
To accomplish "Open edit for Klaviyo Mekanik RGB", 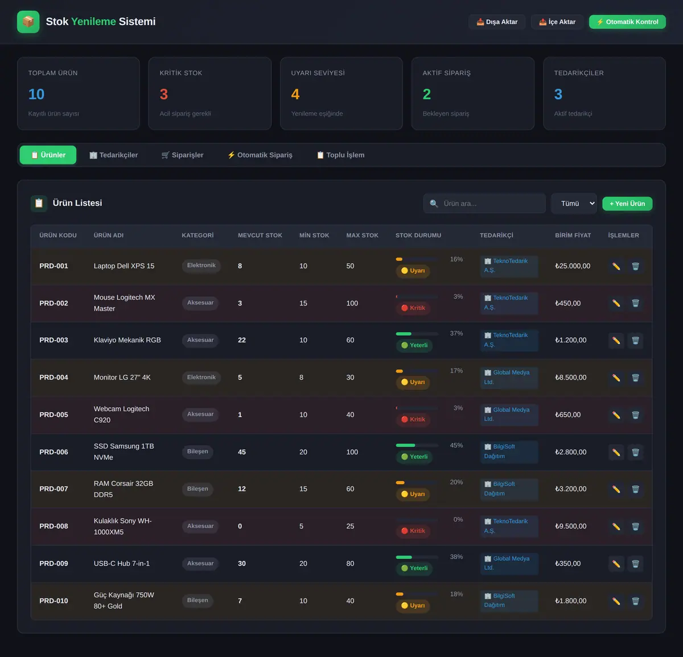I will [x=616, y=341].
